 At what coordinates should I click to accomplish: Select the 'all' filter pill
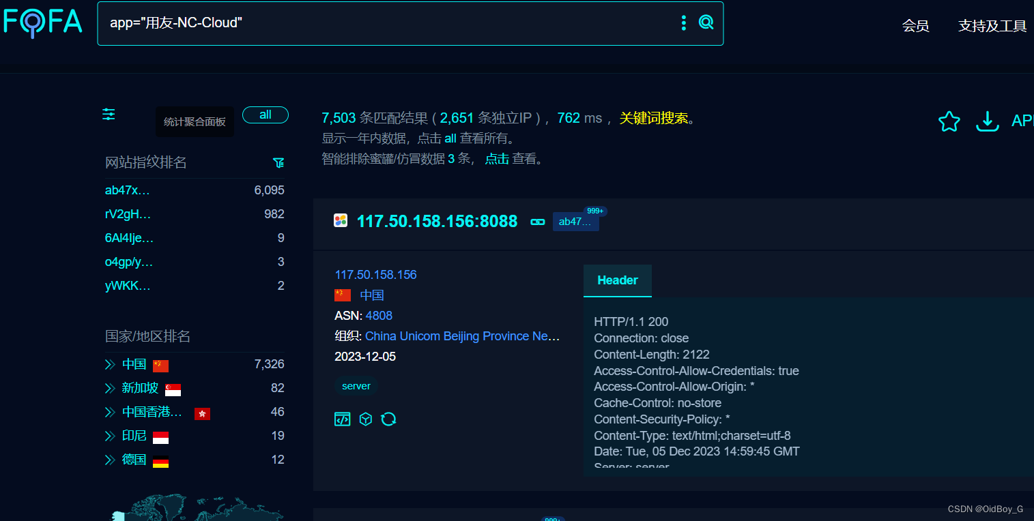(x=265, y=115)
